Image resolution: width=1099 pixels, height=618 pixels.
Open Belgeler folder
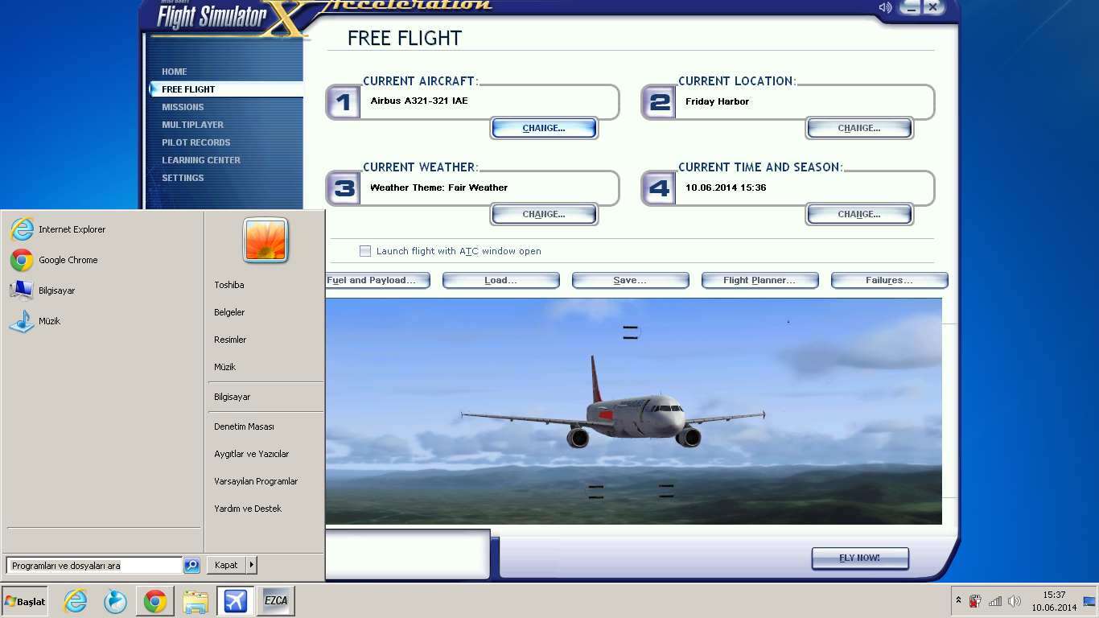229,312
